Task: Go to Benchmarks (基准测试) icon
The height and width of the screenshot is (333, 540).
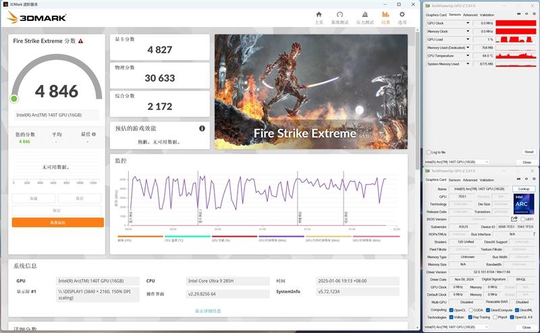Action: click(340, 16)
